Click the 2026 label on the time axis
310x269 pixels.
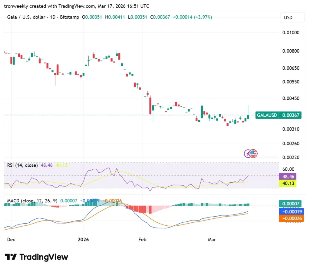83,239
